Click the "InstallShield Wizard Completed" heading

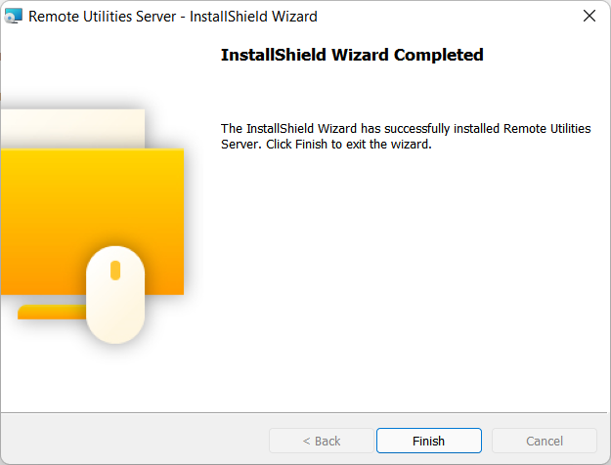point(352,55)
